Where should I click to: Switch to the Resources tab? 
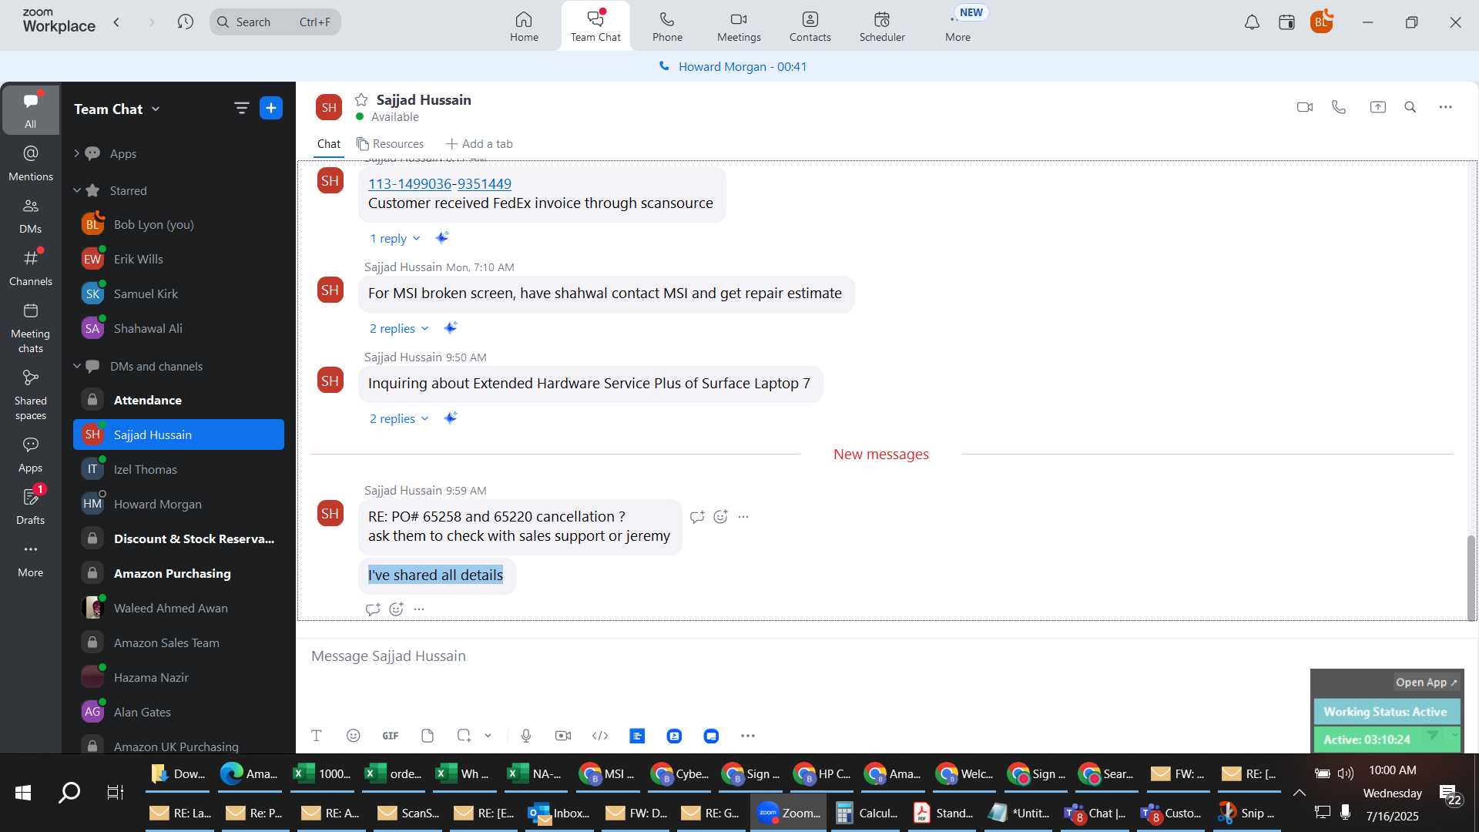(x=390, y=144)
